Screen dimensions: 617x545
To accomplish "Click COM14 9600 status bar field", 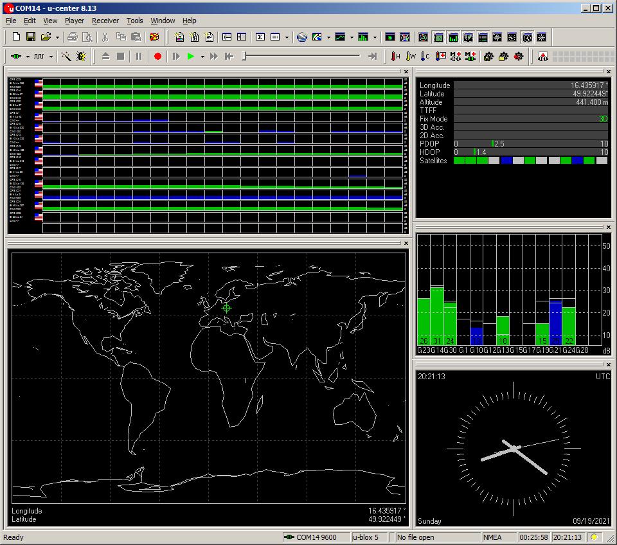I will click(316, 537).
